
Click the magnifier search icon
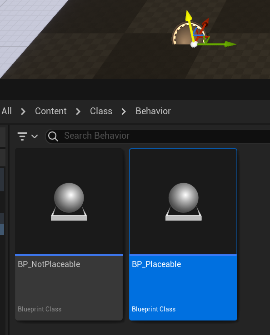(53, 136)
